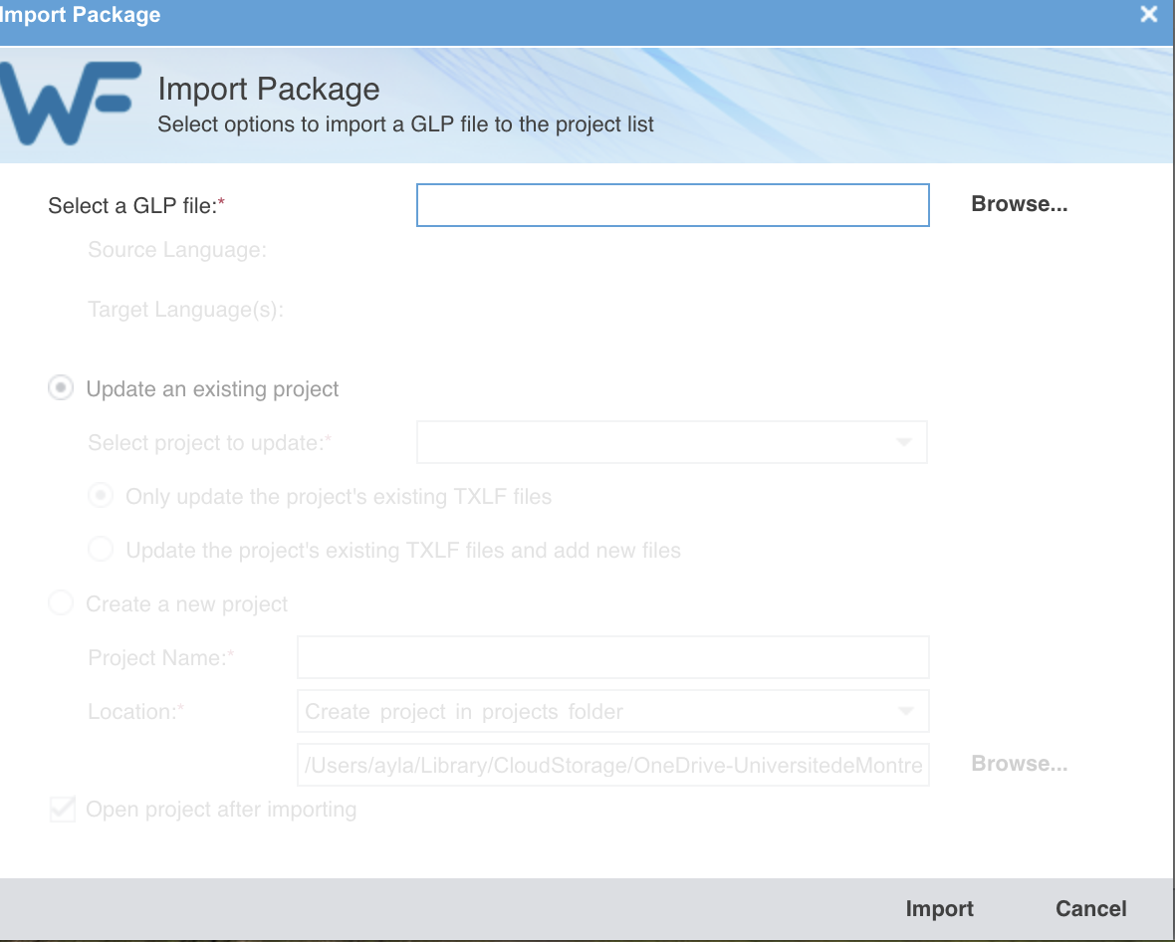Click the Project Name input field
This screenshot has width=1175, height=942.
613,657
